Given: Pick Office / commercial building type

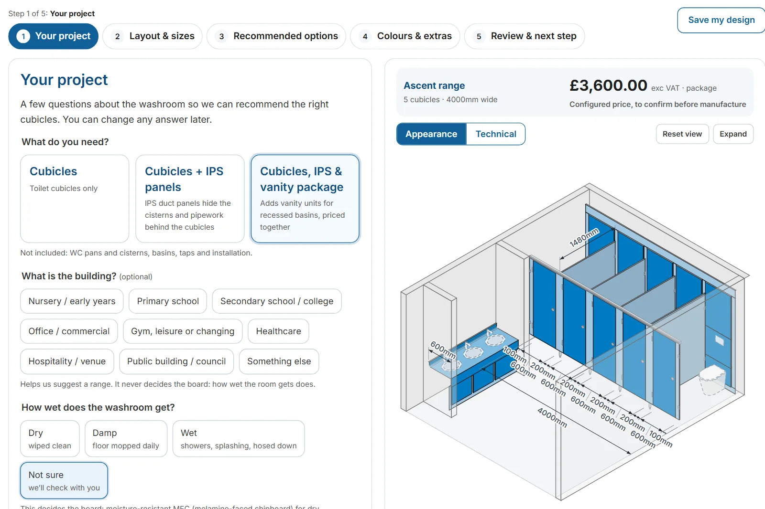Looking at the screenshot, I should (69, 331).
